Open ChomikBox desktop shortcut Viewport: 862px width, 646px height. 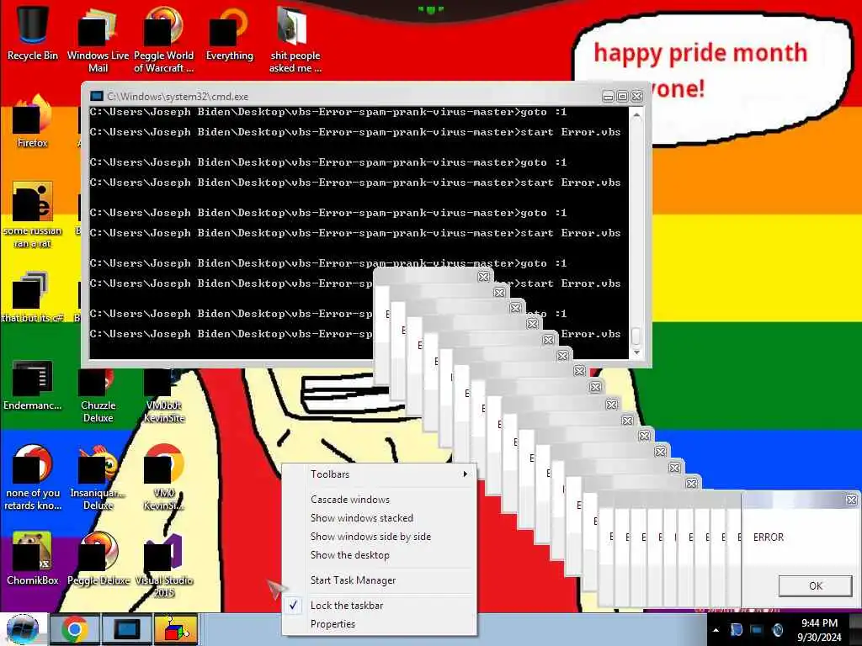pos(33,558)
